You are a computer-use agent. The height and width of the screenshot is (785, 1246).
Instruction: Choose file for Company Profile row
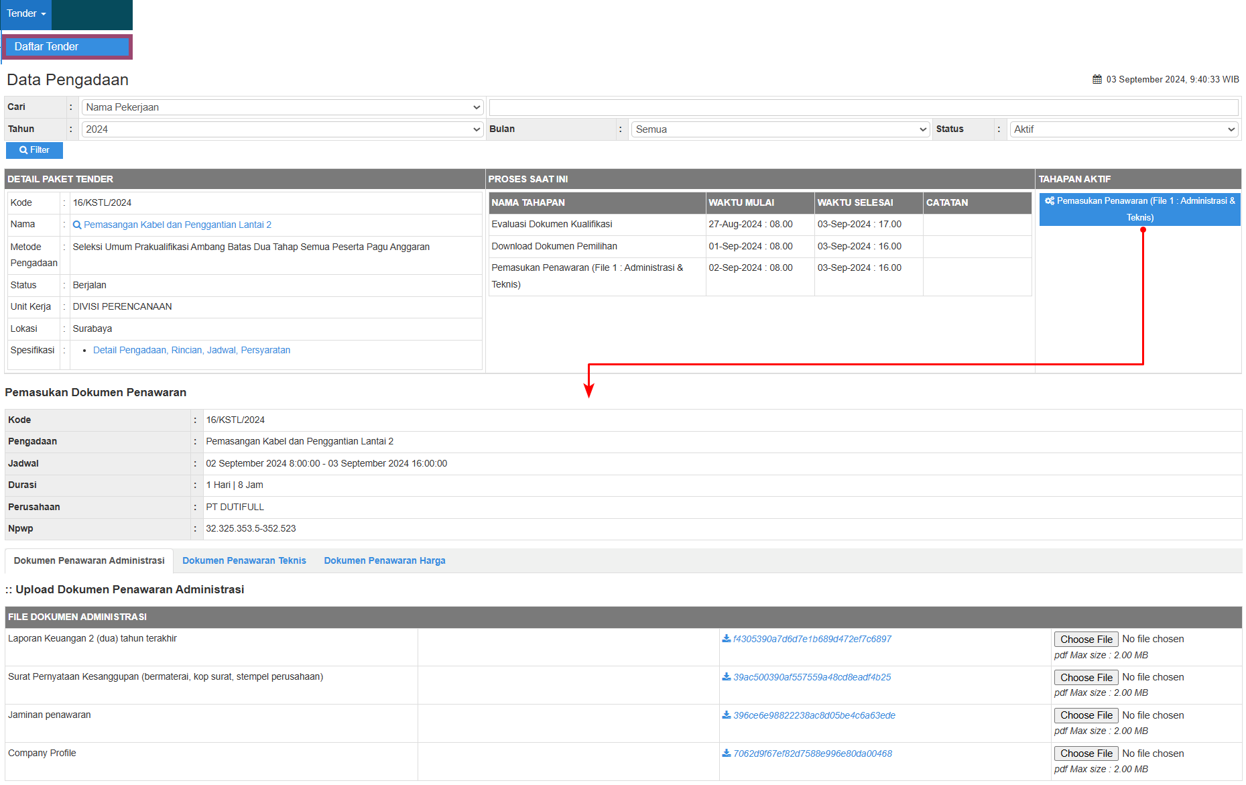[x=1086, y=754]
